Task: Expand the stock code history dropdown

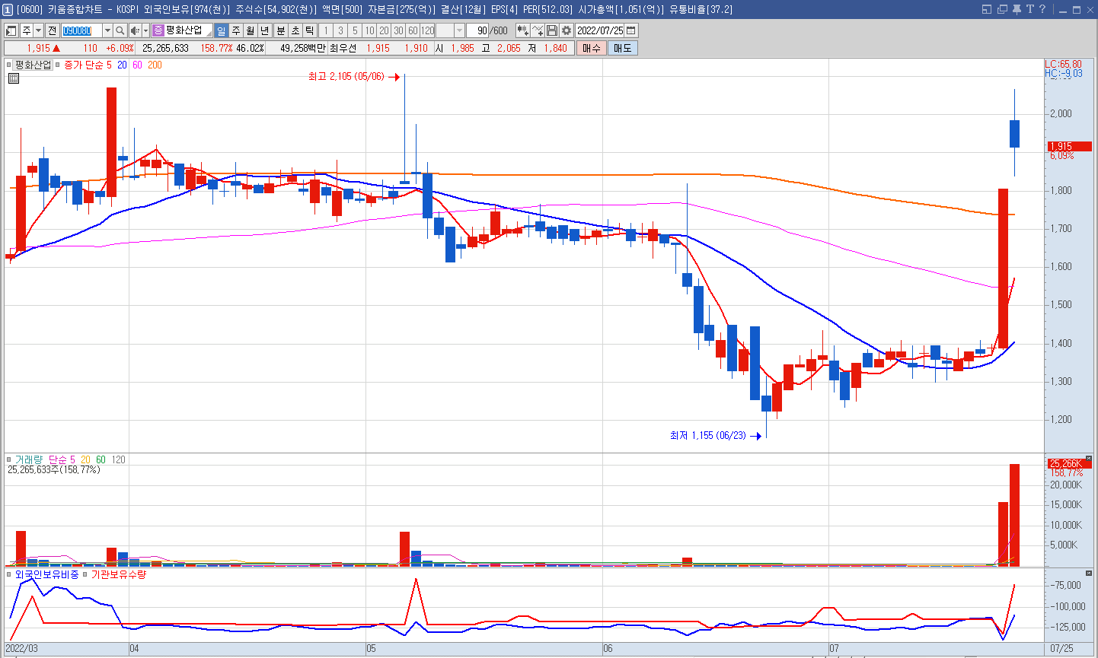Action: click(107, 30)
